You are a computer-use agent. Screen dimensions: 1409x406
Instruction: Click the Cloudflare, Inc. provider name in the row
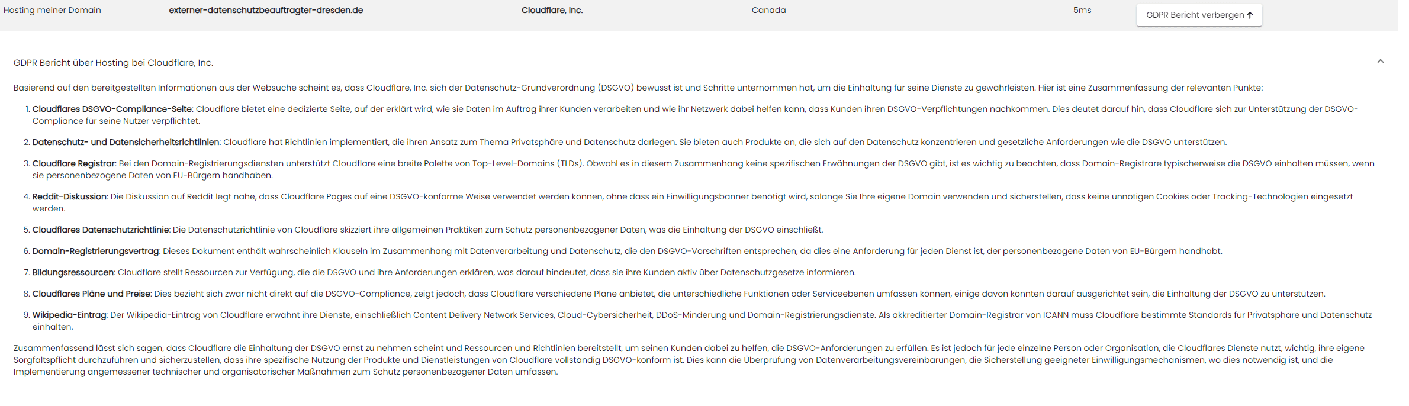tap(552, 11)
